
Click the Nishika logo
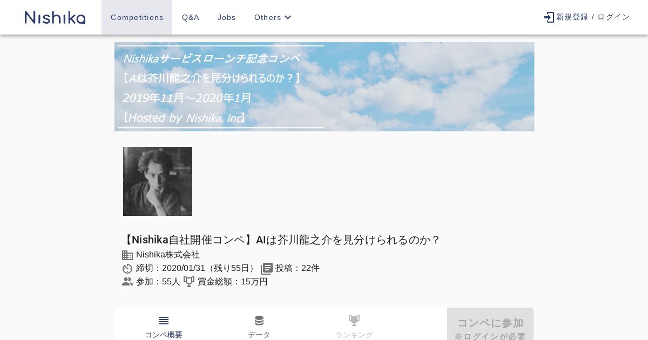[x=55, y=17]
